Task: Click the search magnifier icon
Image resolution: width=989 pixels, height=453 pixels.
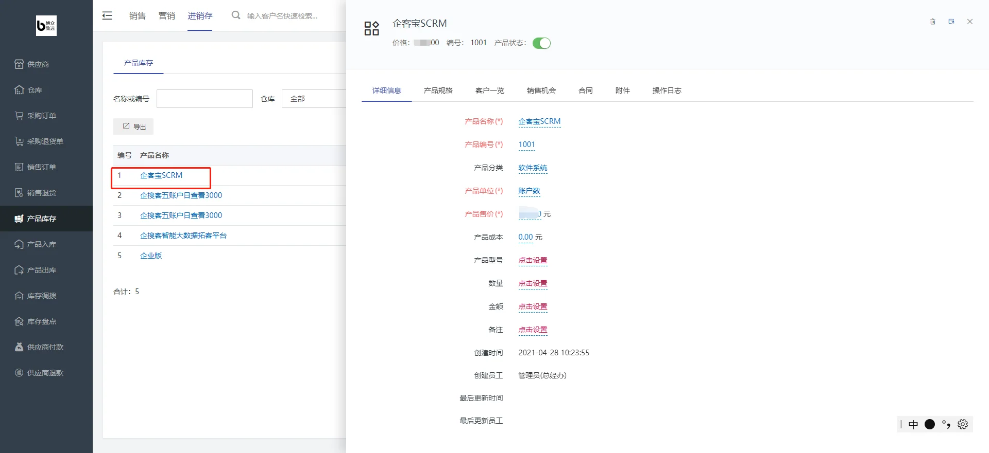Action: pos(236,15)
